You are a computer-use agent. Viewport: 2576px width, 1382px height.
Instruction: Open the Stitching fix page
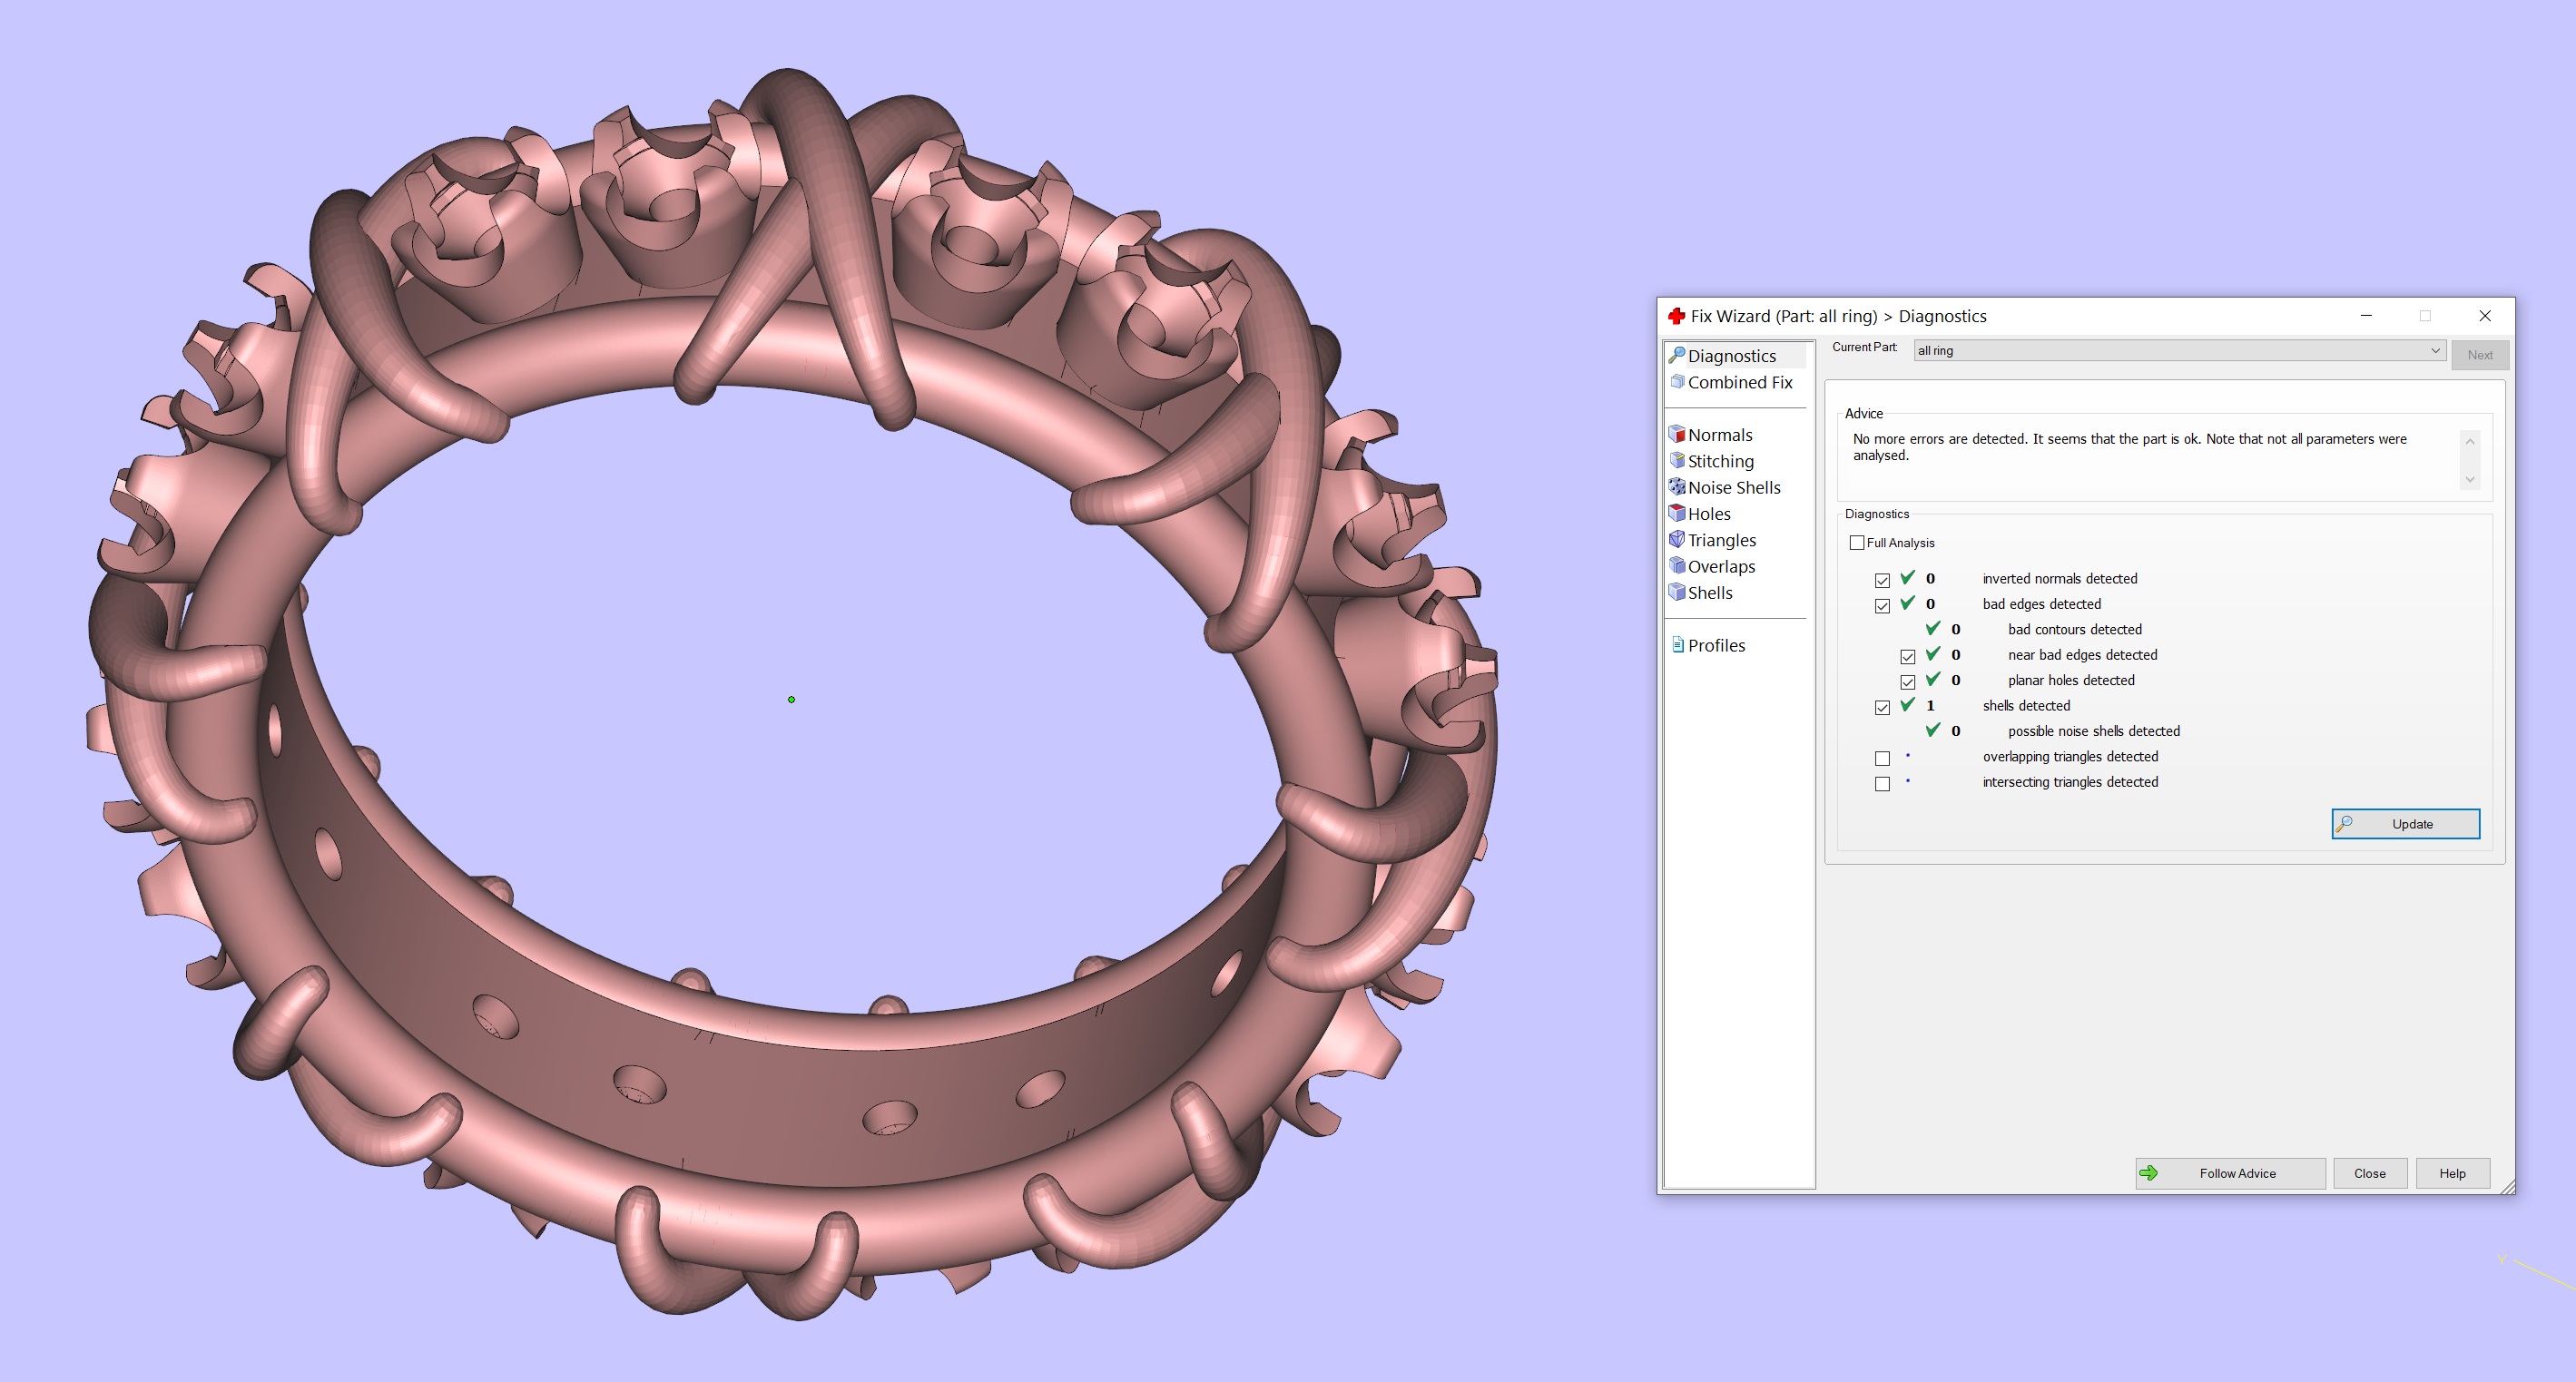(1720, 461)
